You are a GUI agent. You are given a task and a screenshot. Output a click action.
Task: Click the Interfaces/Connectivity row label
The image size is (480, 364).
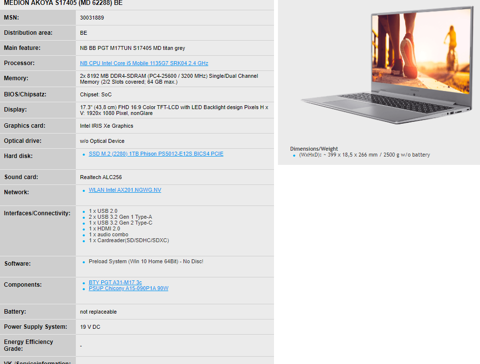(x=37, y=213)
